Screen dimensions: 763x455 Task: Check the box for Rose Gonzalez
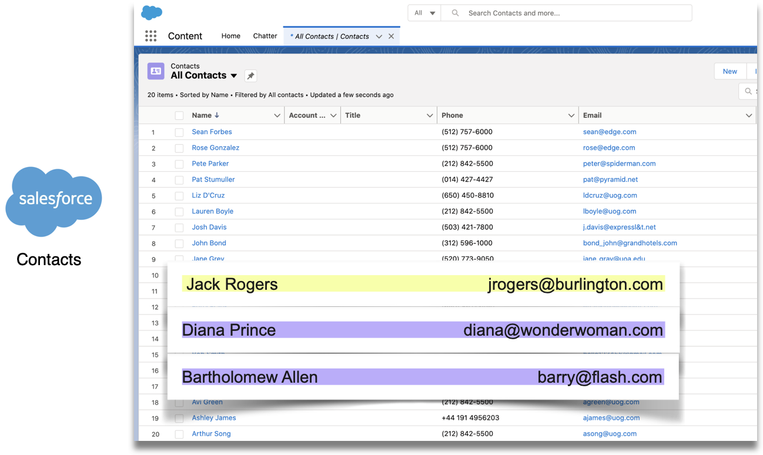click(179, 148)
